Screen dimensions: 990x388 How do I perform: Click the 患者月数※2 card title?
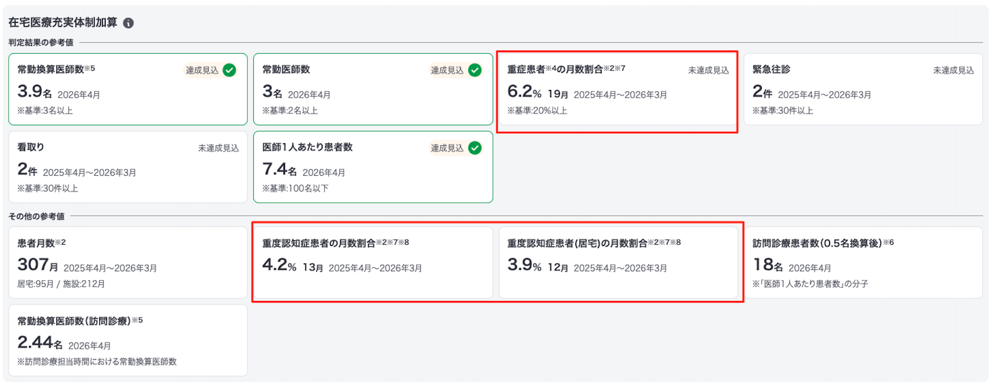pos(41,243)
